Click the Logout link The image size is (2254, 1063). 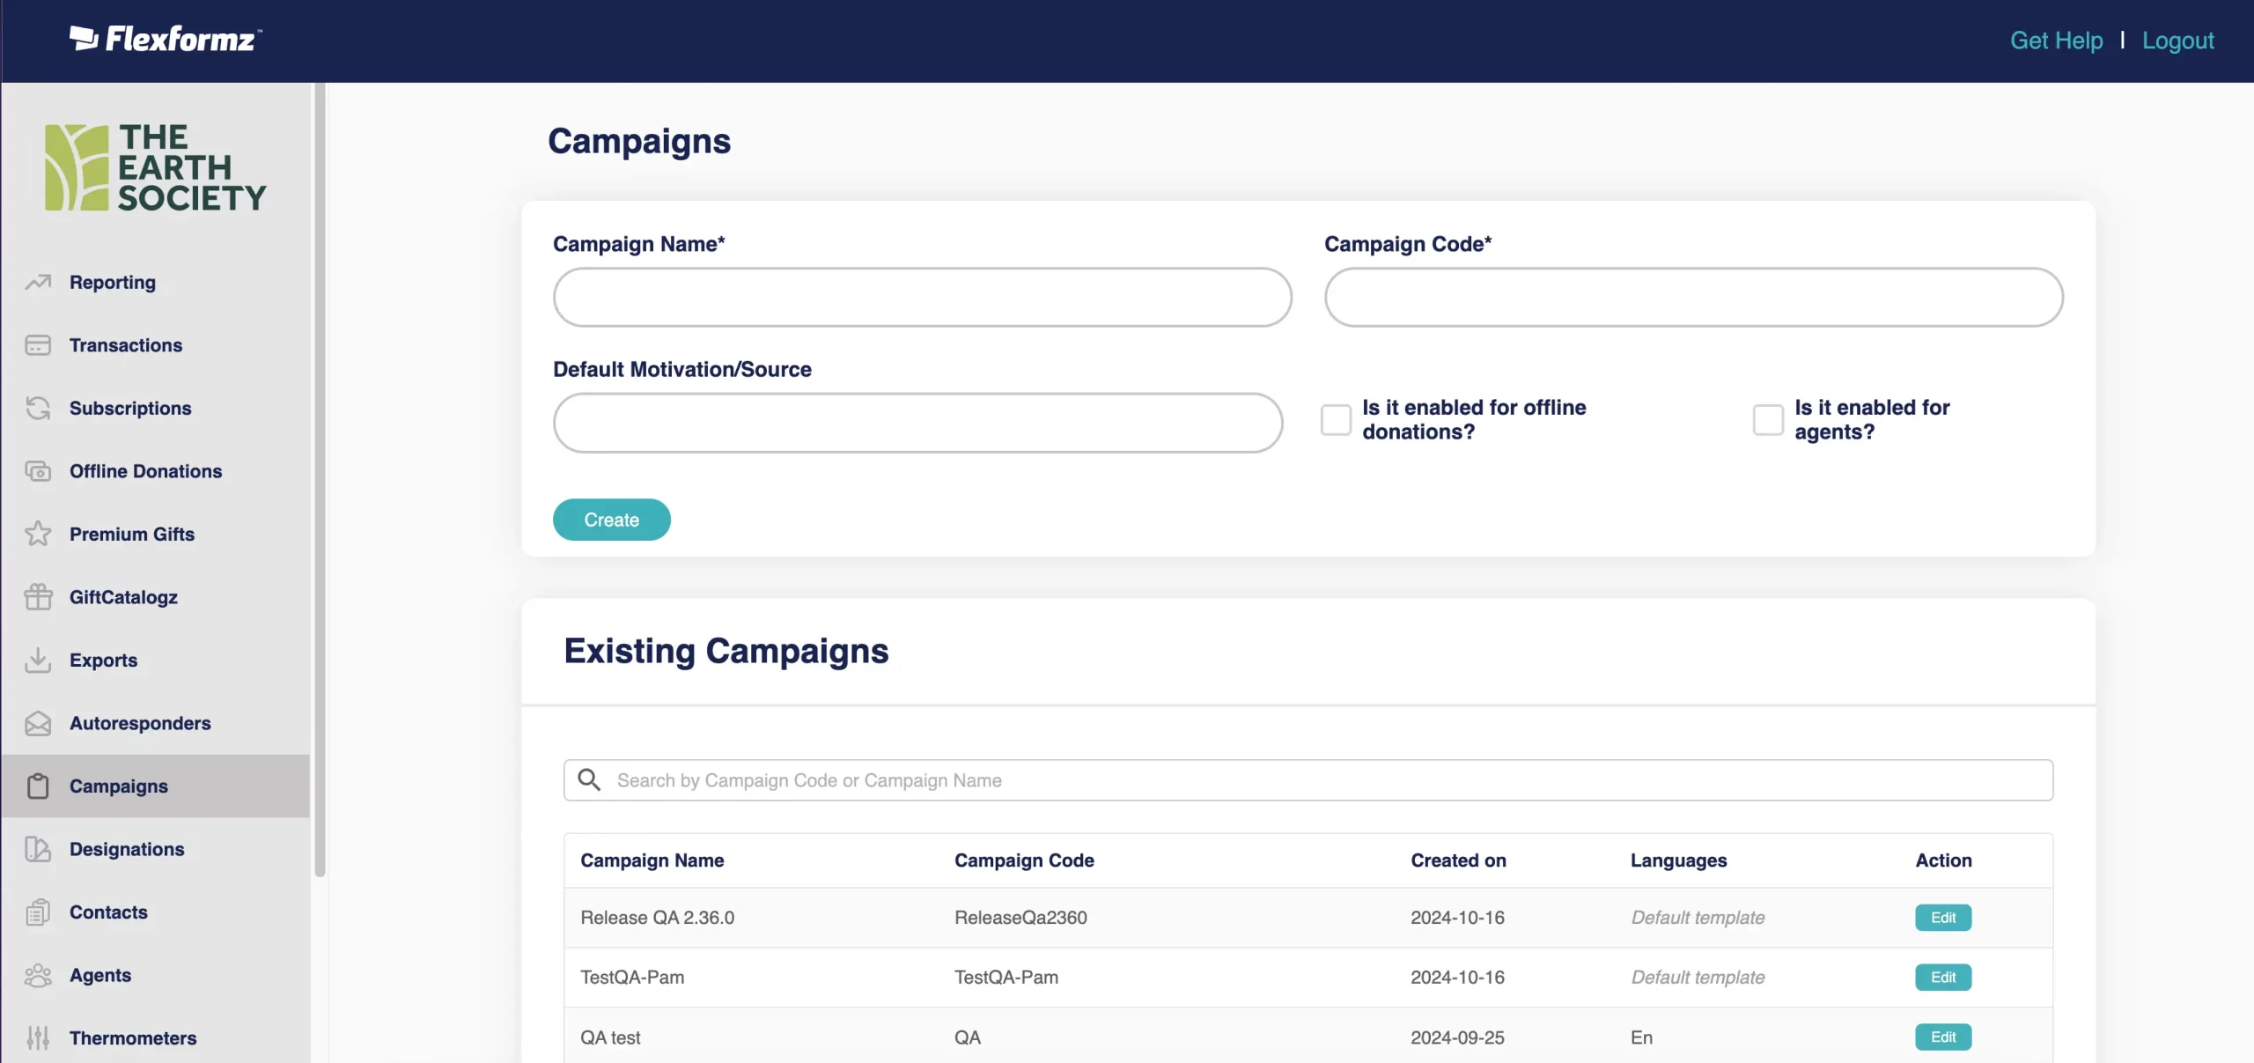pos(2177,41)
